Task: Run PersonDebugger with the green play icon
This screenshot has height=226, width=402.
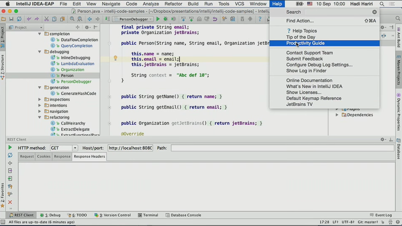Action: coord(158,19)
